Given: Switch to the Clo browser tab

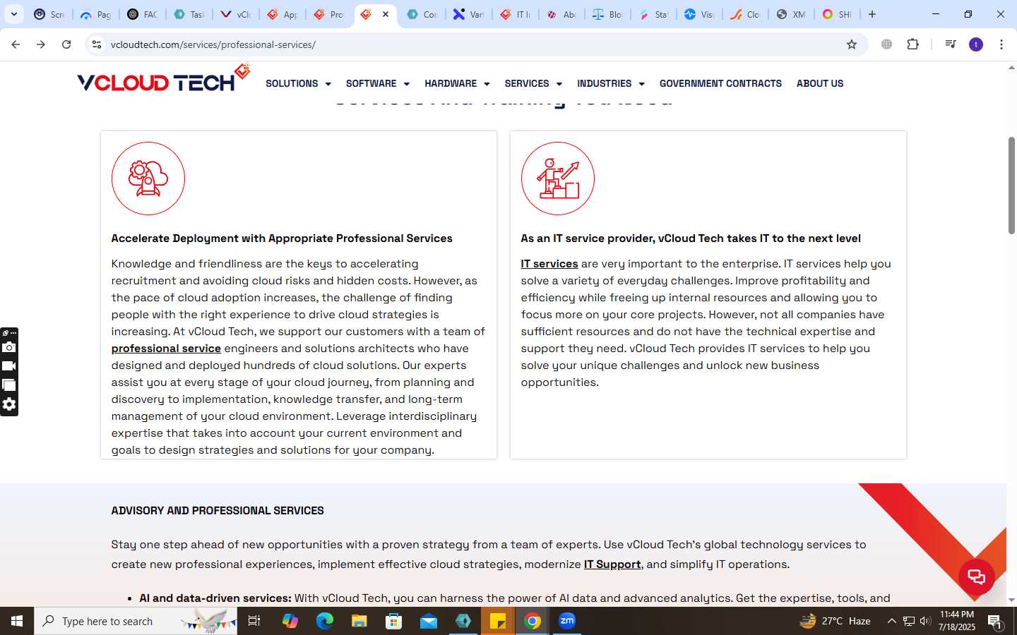Looking at the screenshot, I should (x=745, y=14).
